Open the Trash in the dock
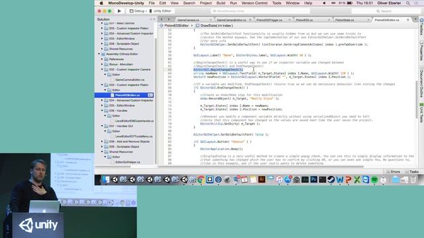This screenshot has width=424, height=238. 413,180
